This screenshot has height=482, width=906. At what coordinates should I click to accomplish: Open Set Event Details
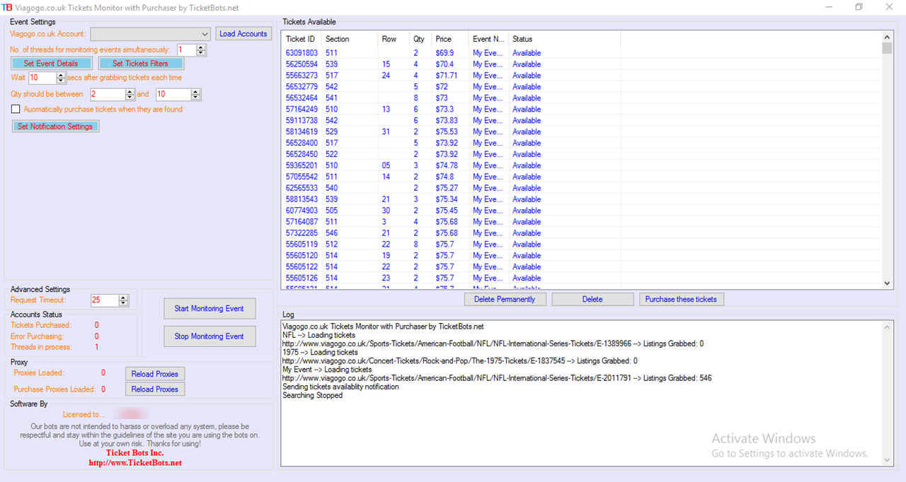click(x=51, y=64)
